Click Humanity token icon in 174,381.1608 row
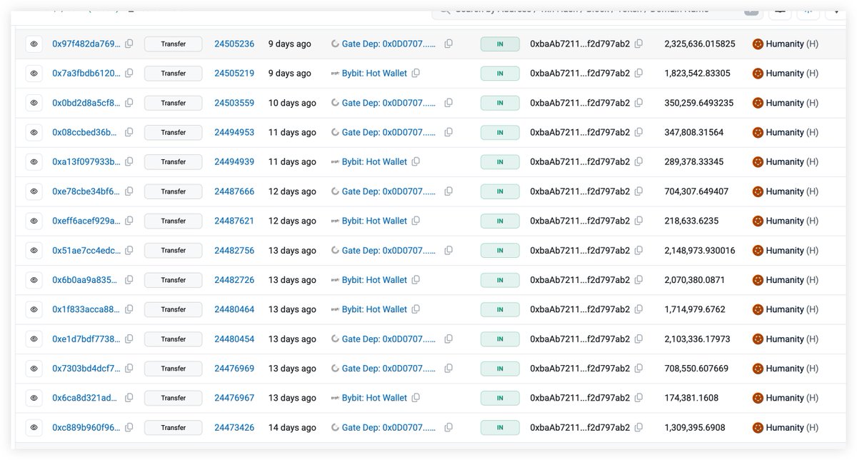Viewport: 857px width, 460px height. click(758, 398)
